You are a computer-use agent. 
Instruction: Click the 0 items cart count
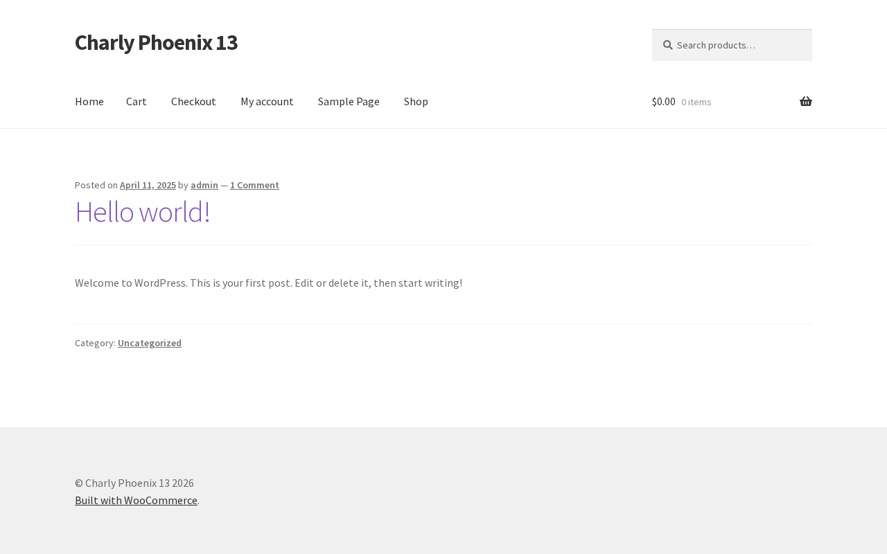pos(696,102)
